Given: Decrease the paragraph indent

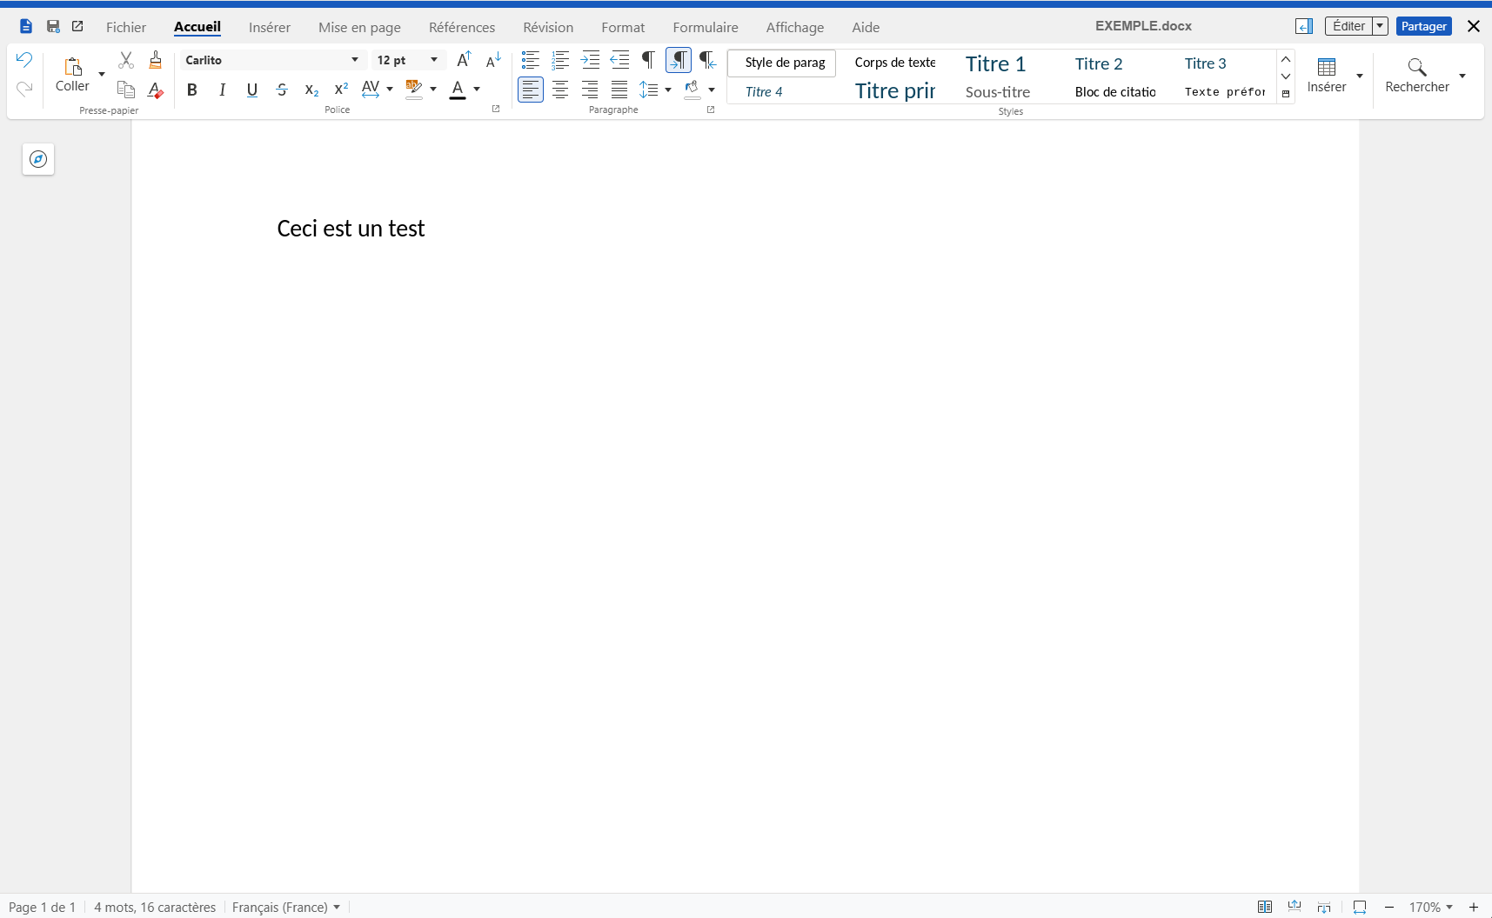Looking at the screenshot, I should pos(619,60).
